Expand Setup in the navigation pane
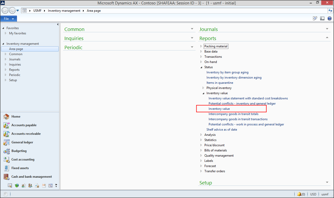 (x=5, y=80)
